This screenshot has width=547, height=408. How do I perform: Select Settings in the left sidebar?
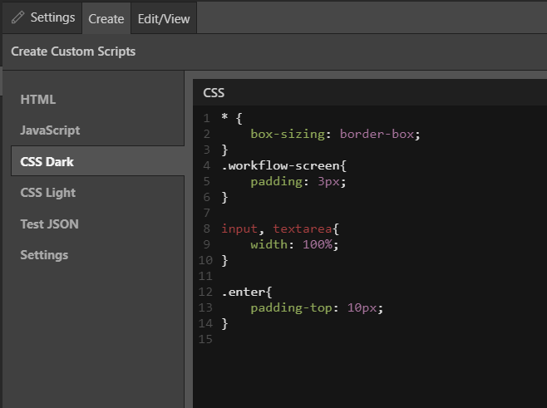pyautogui.click(x=44, y=255)
